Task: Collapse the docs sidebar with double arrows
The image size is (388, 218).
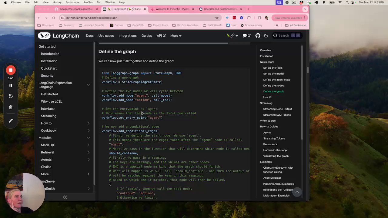Action: [x=65, y=197]
